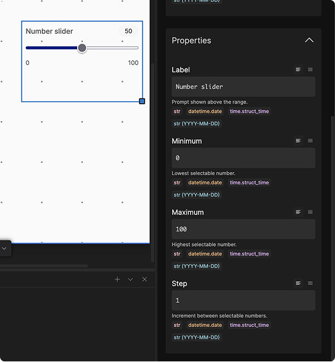The width and height of the screenshot is (335, 362).
Task: Click the Step input field
Action: pyautogui.click(x=243, y=300)
